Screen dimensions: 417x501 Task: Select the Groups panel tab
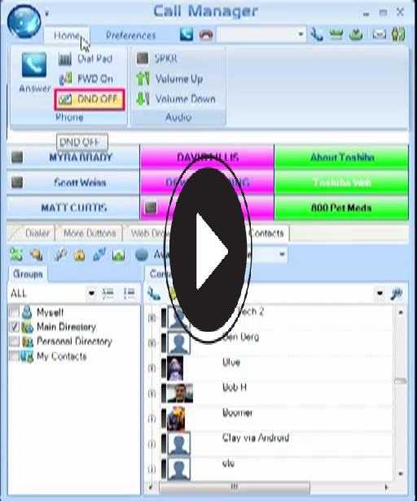point(28,274)
